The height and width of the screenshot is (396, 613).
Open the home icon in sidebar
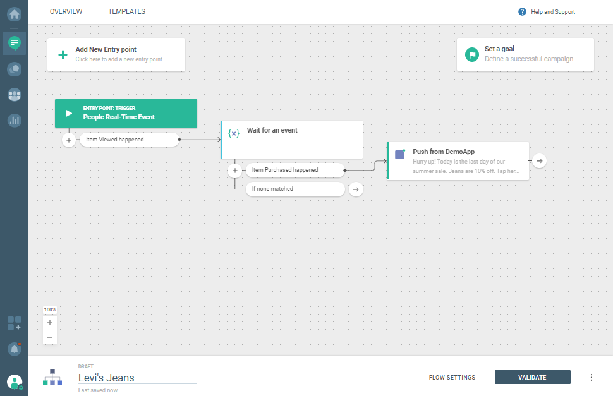pos(14,13)
